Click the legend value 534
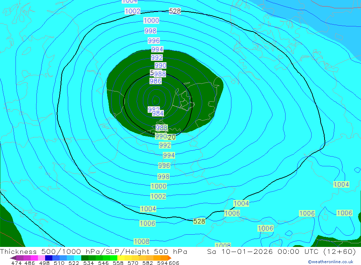 point(88,263)
